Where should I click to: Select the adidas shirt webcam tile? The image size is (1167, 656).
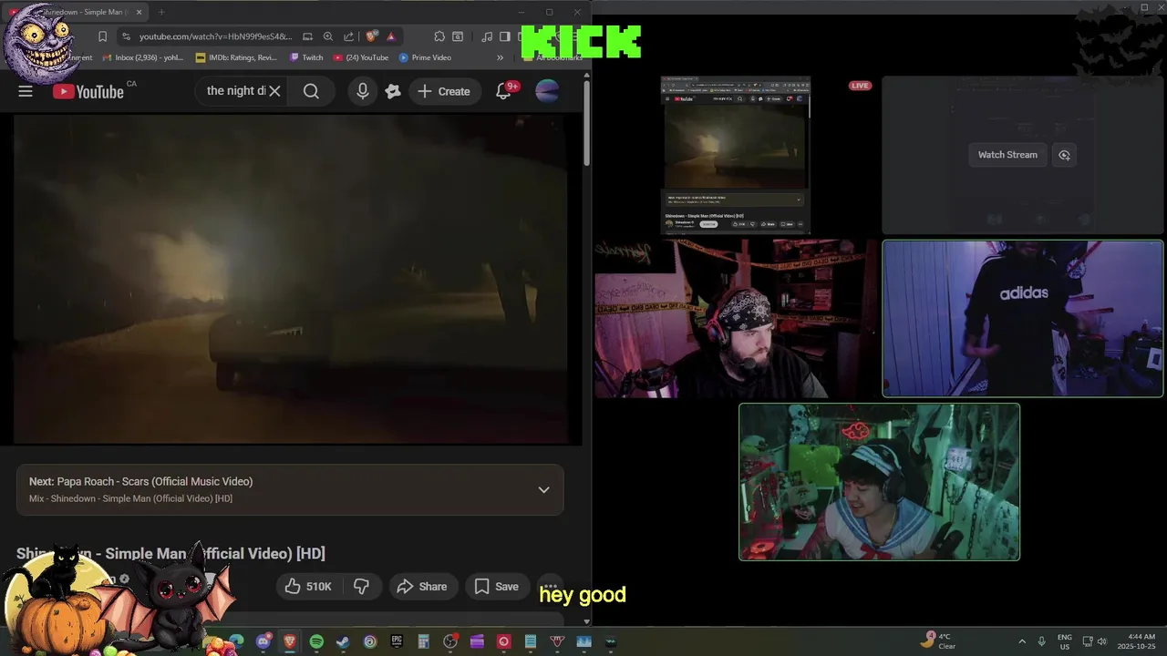coord(1023,319)
